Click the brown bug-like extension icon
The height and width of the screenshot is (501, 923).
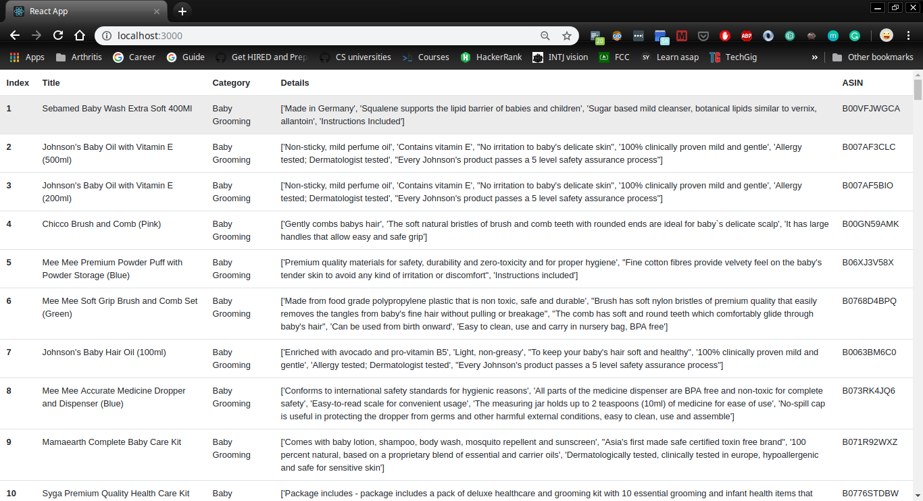click(x=812, y=36)
